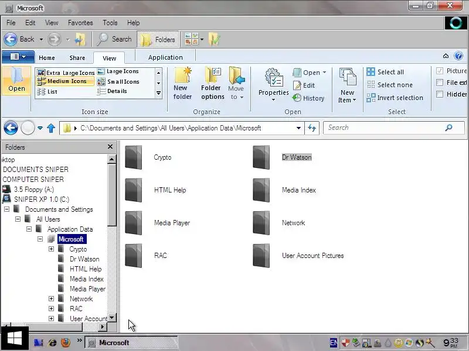469x351 pixels.
Task: Click the blue navigation back arrow by address bar
Action: [11, 128]
